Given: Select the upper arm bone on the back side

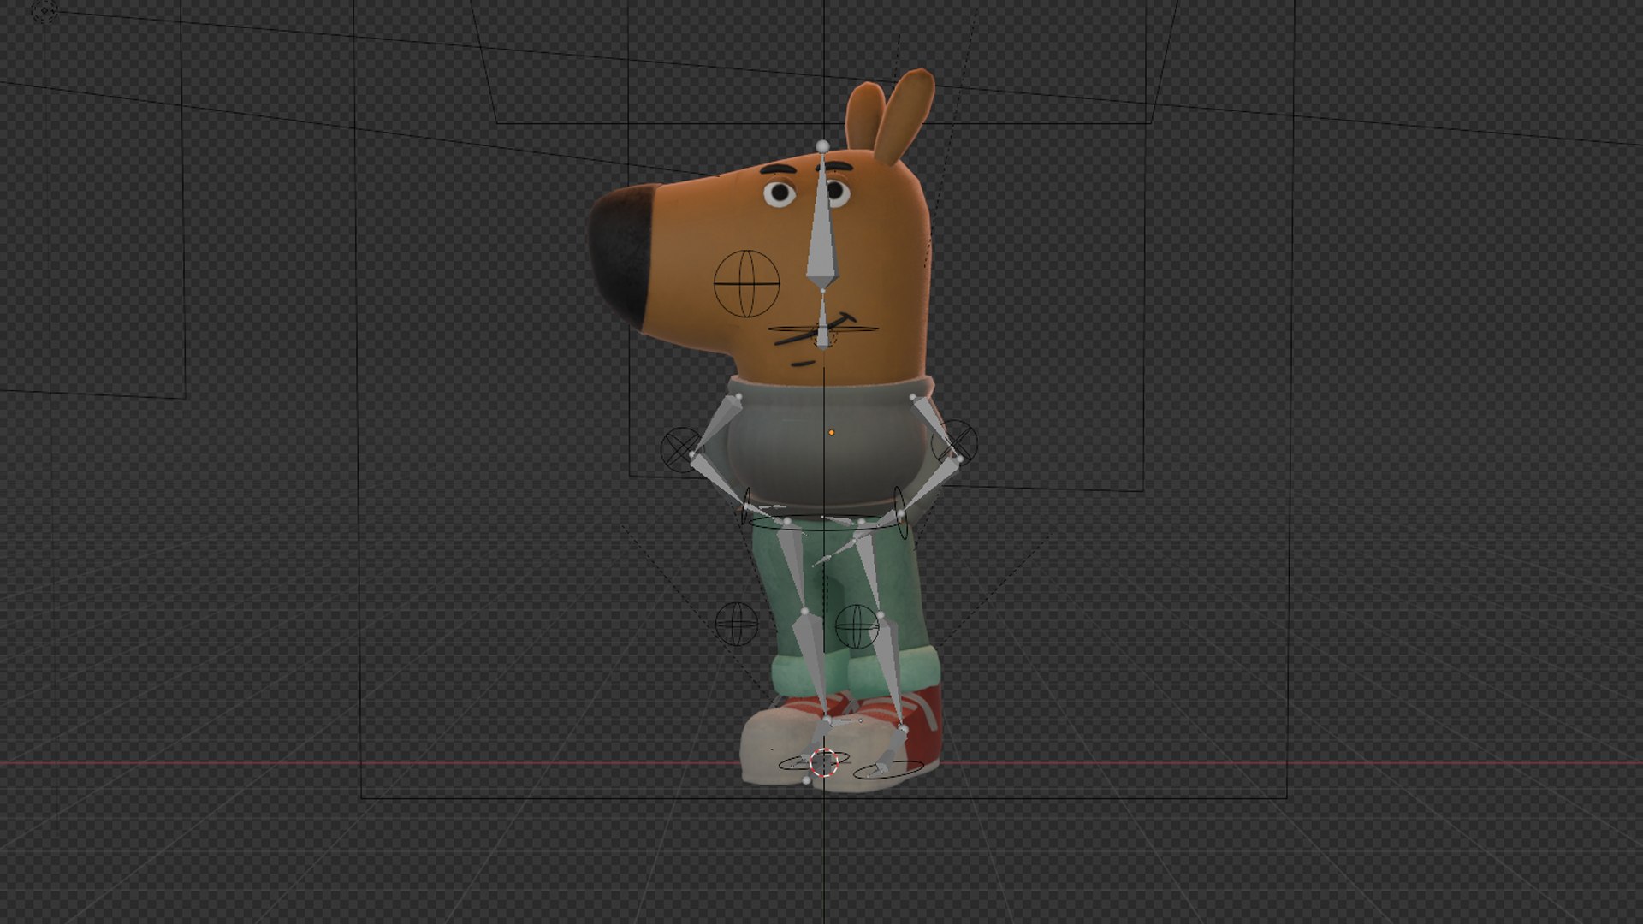Looking at the screenshot, I should pos(935,428).
